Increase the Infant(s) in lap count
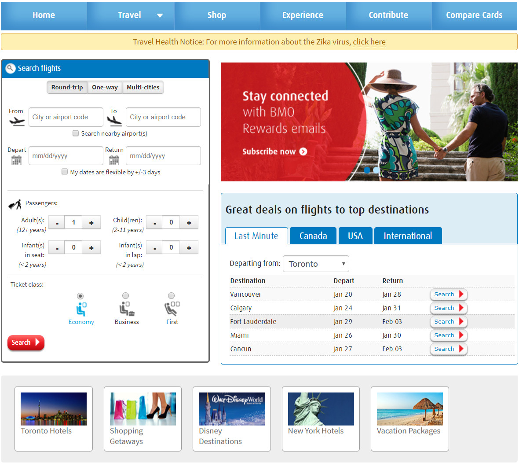This screenshot has height=464, width=519. tap(189, 247)
